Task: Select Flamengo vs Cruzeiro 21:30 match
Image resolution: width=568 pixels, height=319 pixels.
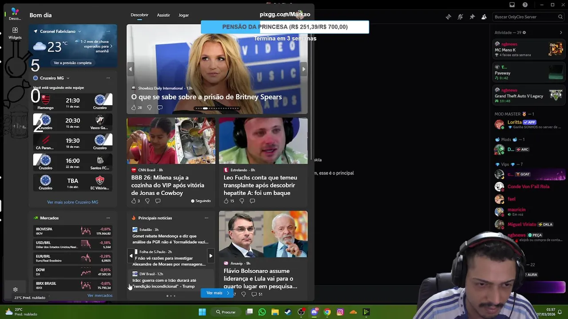Action: tap(73, 101)
